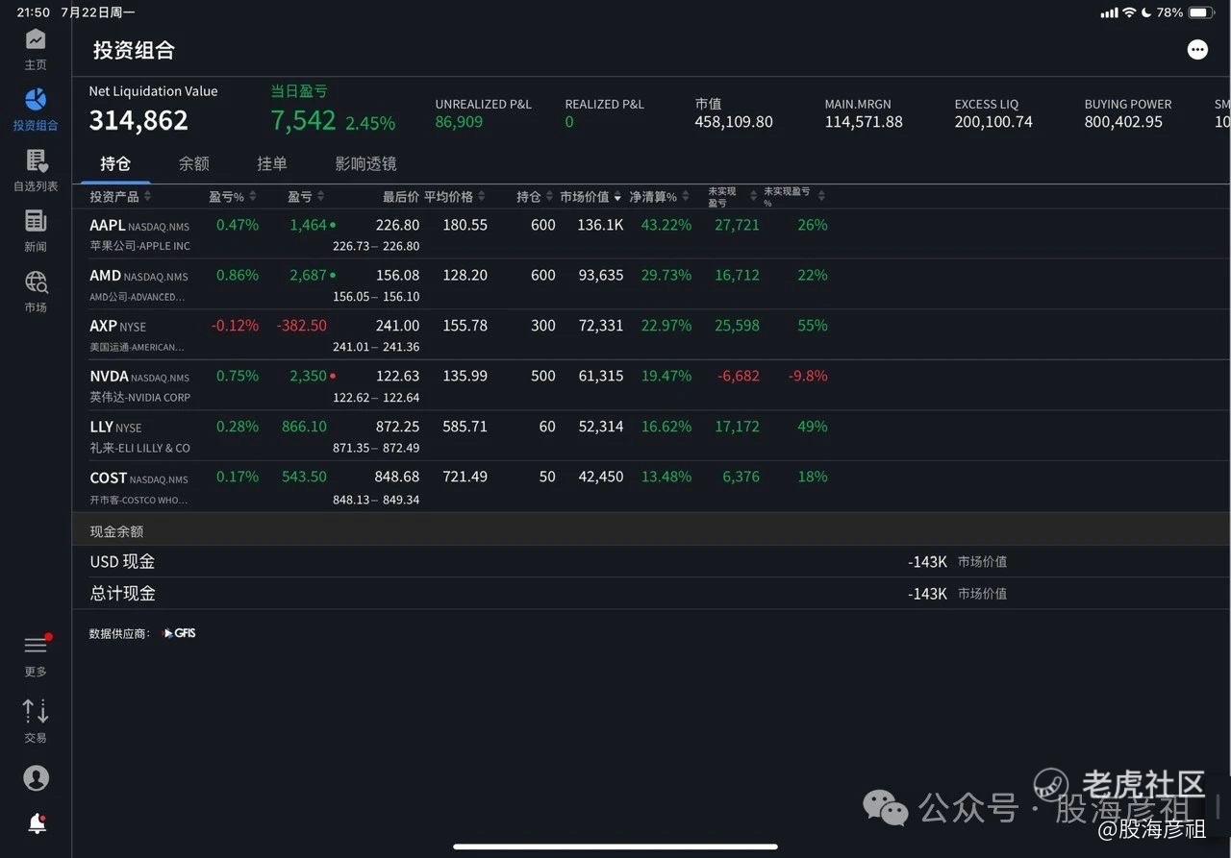Open the AXP position row ticker
The width and height of the screenshot is (1231, 858).
[103, 326]
